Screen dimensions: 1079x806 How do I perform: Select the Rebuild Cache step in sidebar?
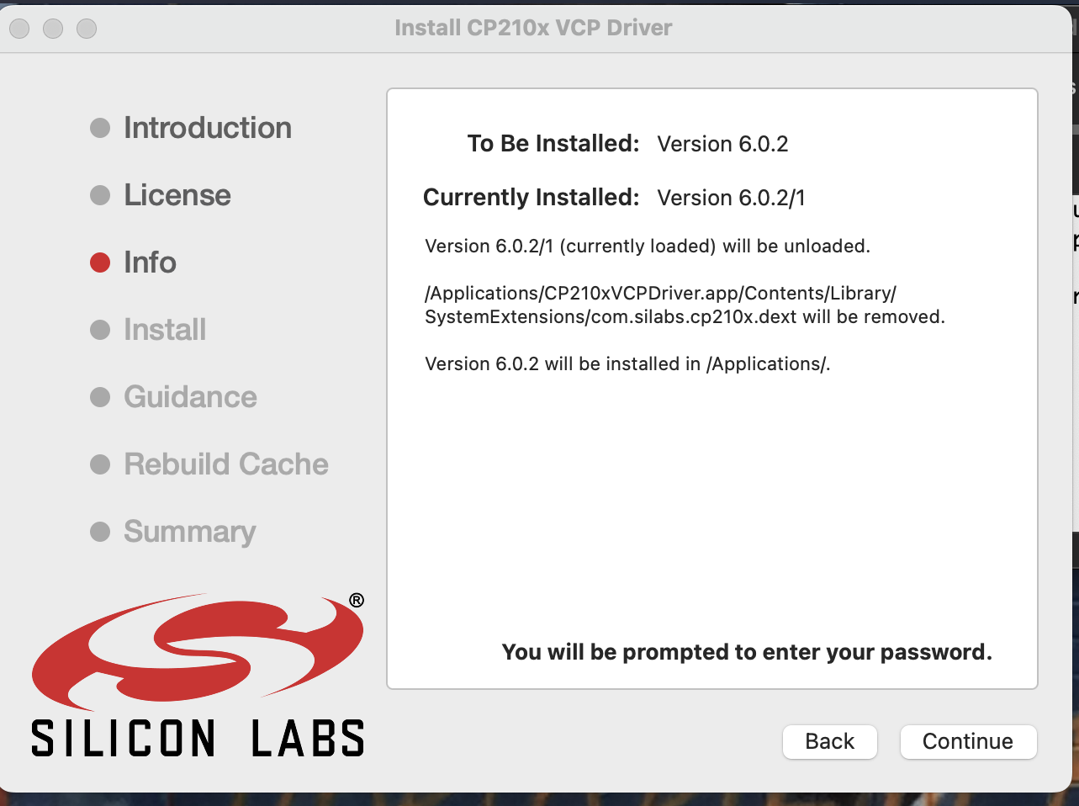pos(226,464)
